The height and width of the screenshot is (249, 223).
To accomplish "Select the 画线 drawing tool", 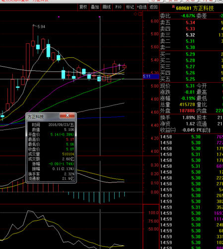I will (x=106, y=7).
